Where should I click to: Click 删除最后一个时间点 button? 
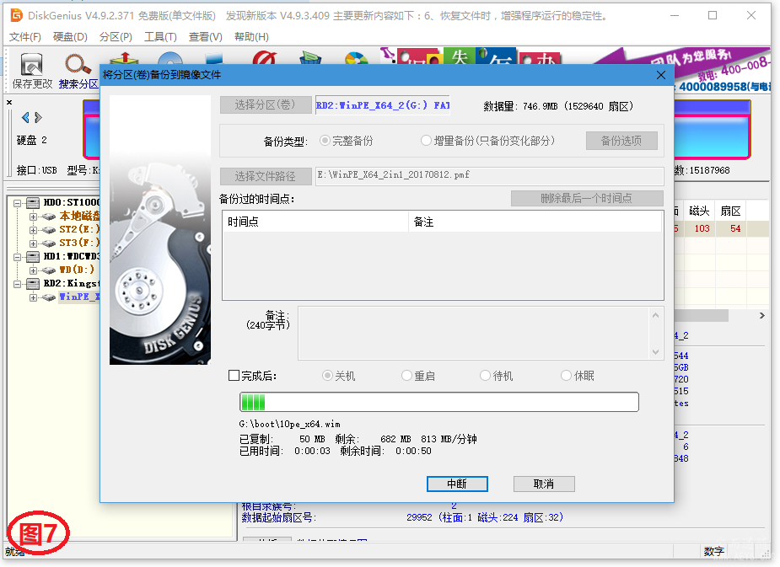pos(587,198)
